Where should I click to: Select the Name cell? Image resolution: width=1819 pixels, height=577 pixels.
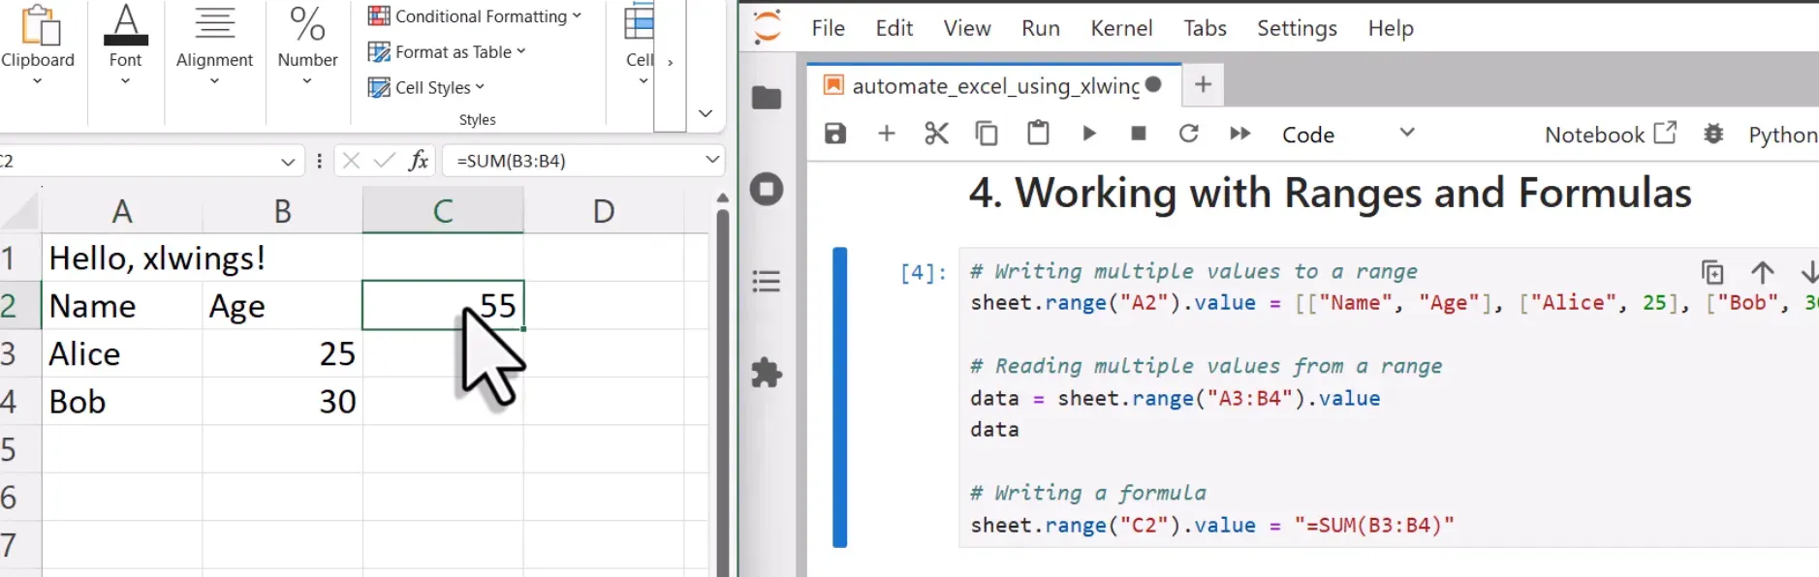122,306
